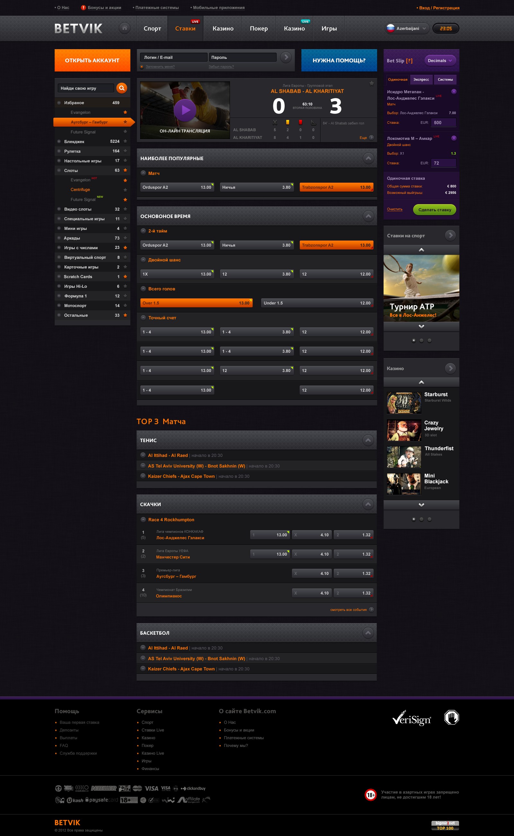Select Trabzonspor A2 odds in Матч

[x=337, y=187]
